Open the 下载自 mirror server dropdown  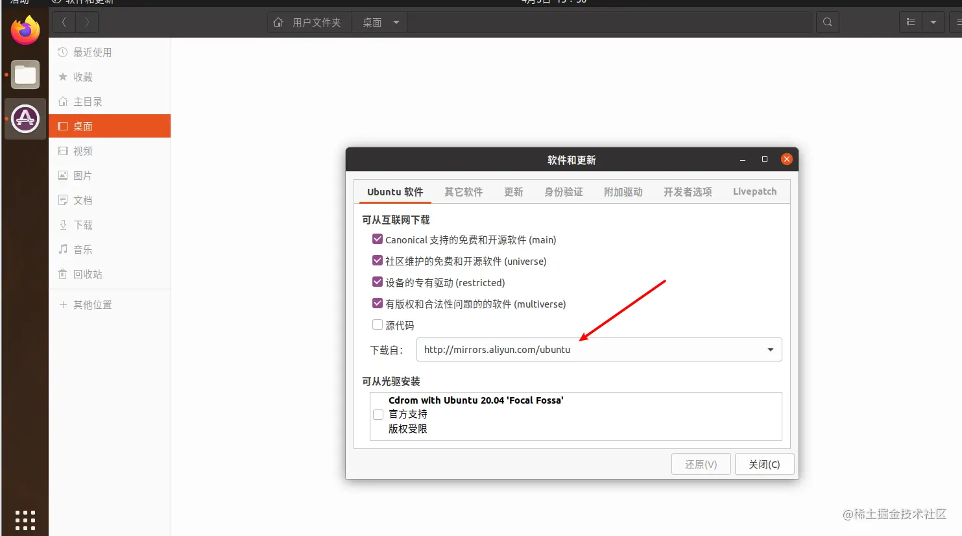pyautogui.click(x=599, y=350)
